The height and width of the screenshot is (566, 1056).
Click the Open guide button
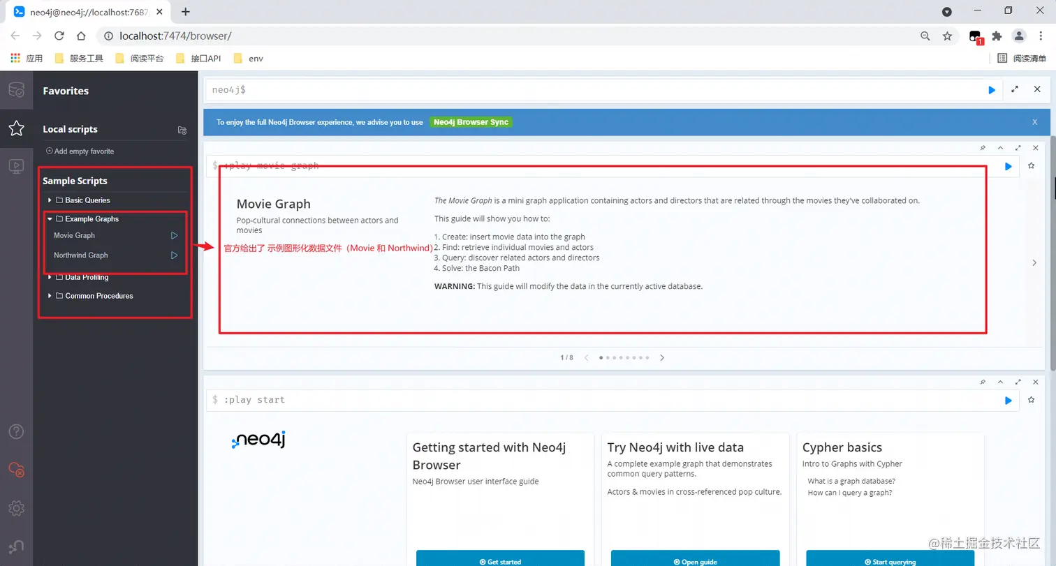pos(695,558)
